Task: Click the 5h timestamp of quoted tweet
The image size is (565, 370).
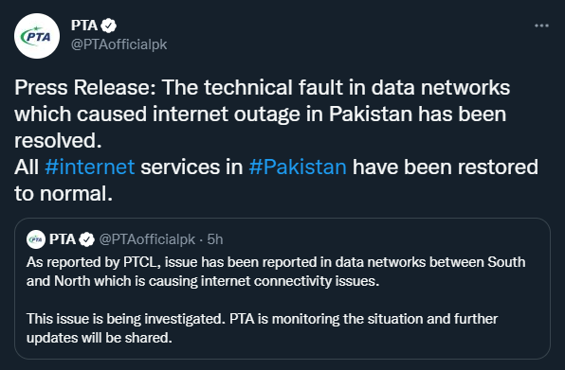Action: [215, 239]
